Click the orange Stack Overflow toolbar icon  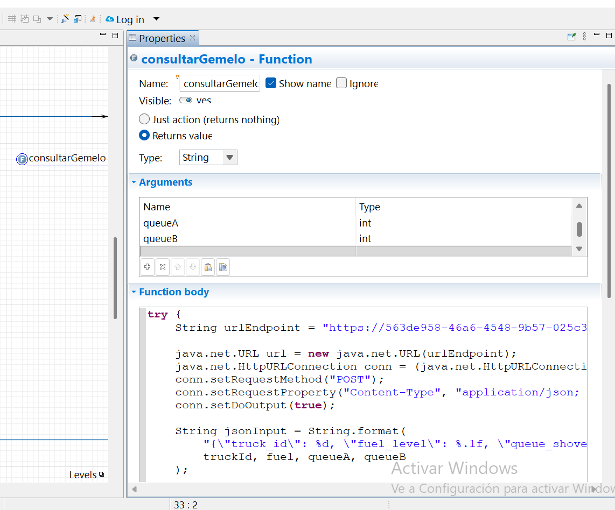click(x=93, y=19)
